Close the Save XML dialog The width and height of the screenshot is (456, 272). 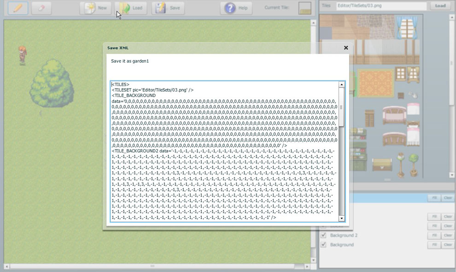[346, 48]
